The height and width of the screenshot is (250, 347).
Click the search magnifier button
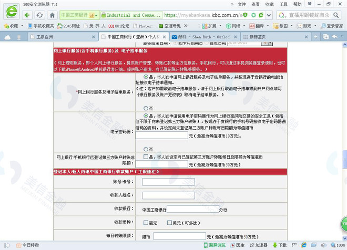[336, 15]
